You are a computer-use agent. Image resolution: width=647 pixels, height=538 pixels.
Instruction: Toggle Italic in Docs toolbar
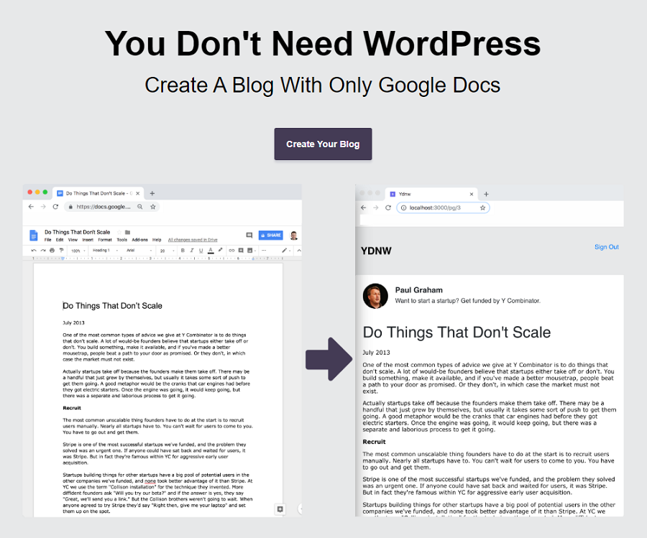[x=192, y=250]
